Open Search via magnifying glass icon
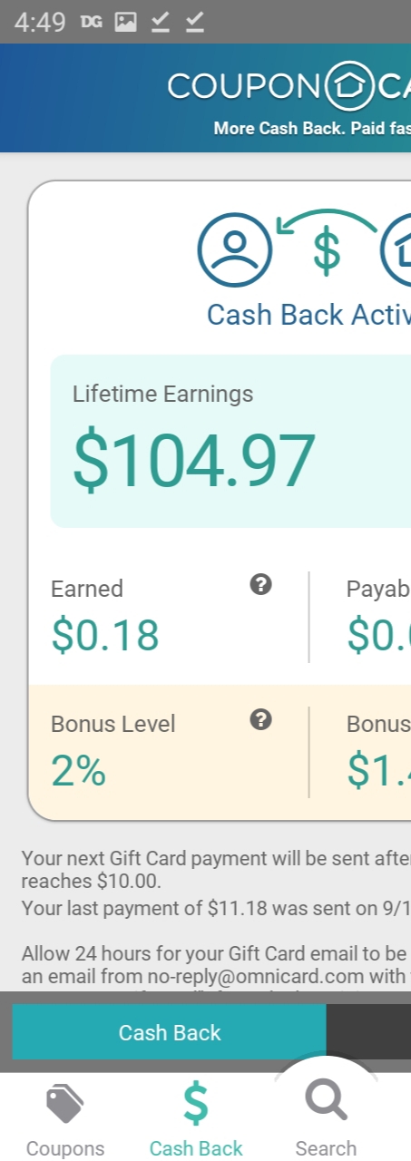 pyautogui.click(x=326, y=1102)
